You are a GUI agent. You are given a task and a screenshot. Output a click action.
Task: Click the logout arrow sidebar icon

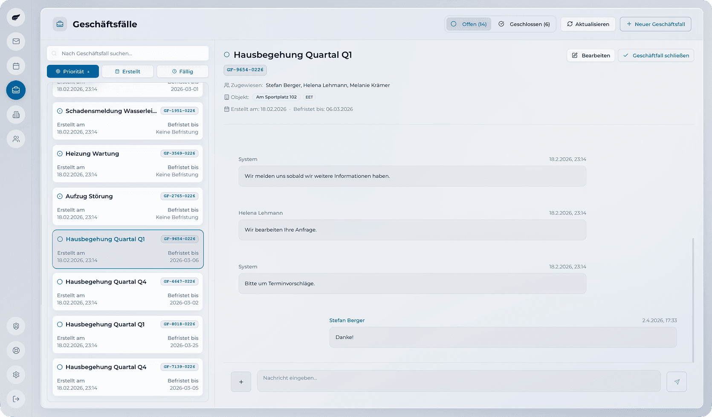coord(16,399)
